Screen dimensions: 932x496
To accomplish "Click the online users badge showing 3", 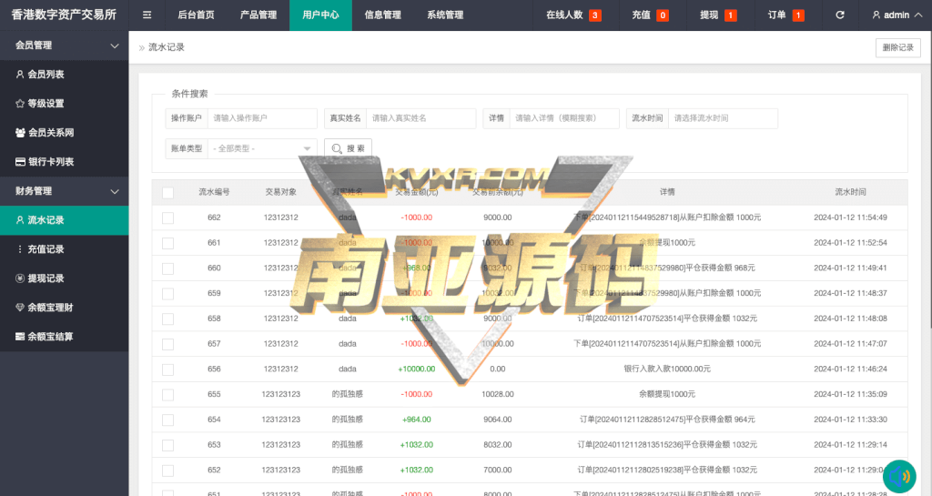I will (594, 15).
